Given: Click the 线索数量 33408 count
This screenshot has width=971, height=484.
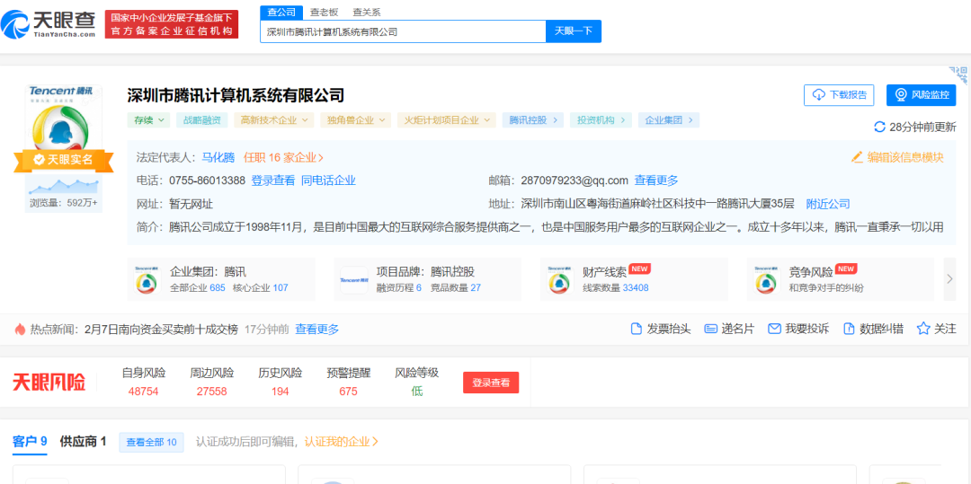Looking at the screenshot, I should coord(616,288).
